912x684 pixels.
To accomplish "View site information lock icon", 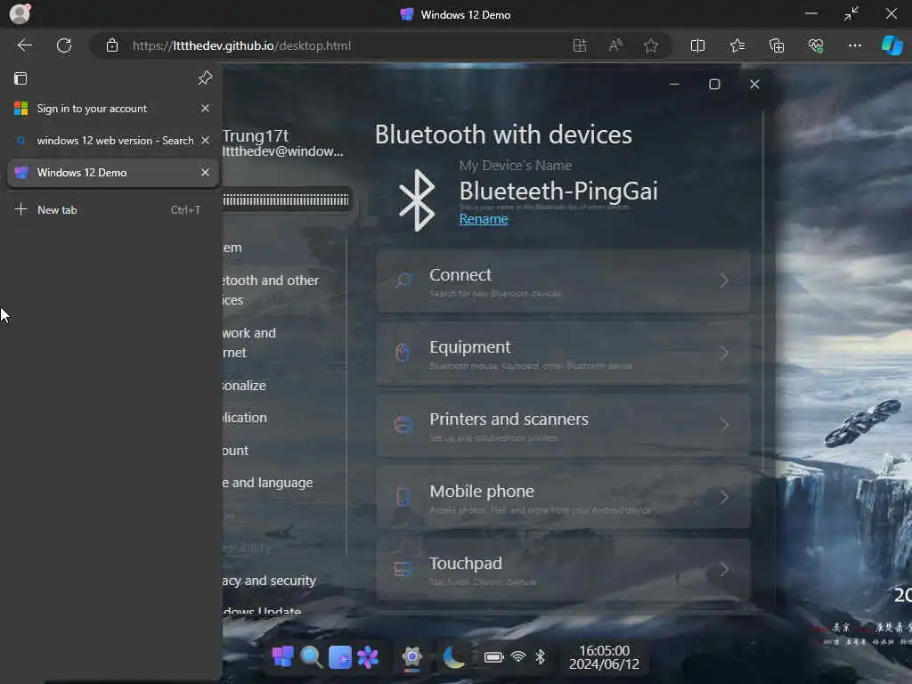I will pyautogui.click(x=111, y=45).
